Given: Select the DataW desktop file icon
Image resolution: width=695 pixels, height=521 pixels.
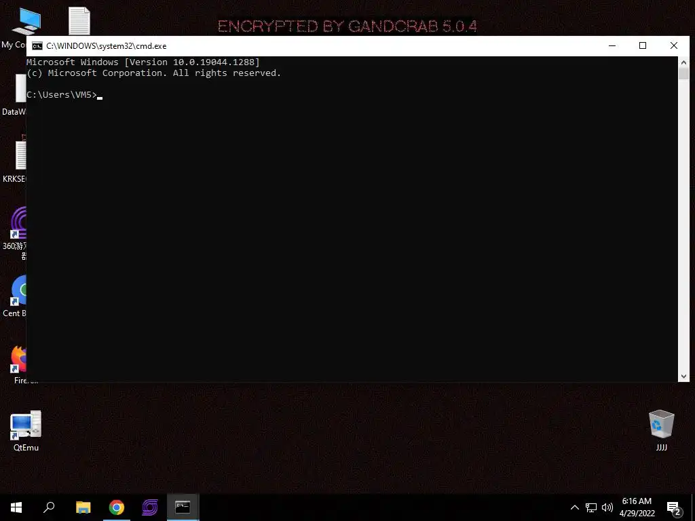Looking at the screenshot, I should pos(15,95).
